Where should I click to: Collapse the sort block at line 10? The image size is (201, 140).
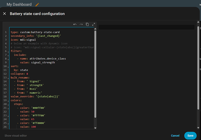coord(8,67)
